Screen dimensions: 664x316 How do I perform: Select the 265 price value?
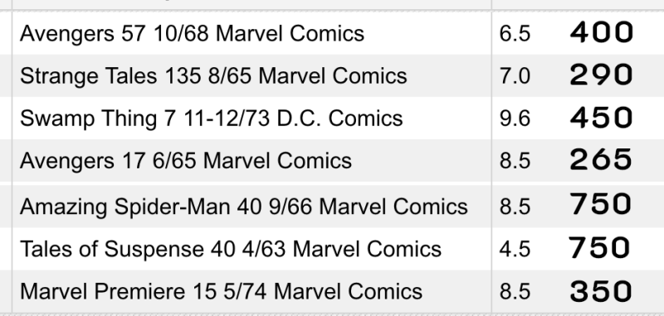click(x=601, y=159)
